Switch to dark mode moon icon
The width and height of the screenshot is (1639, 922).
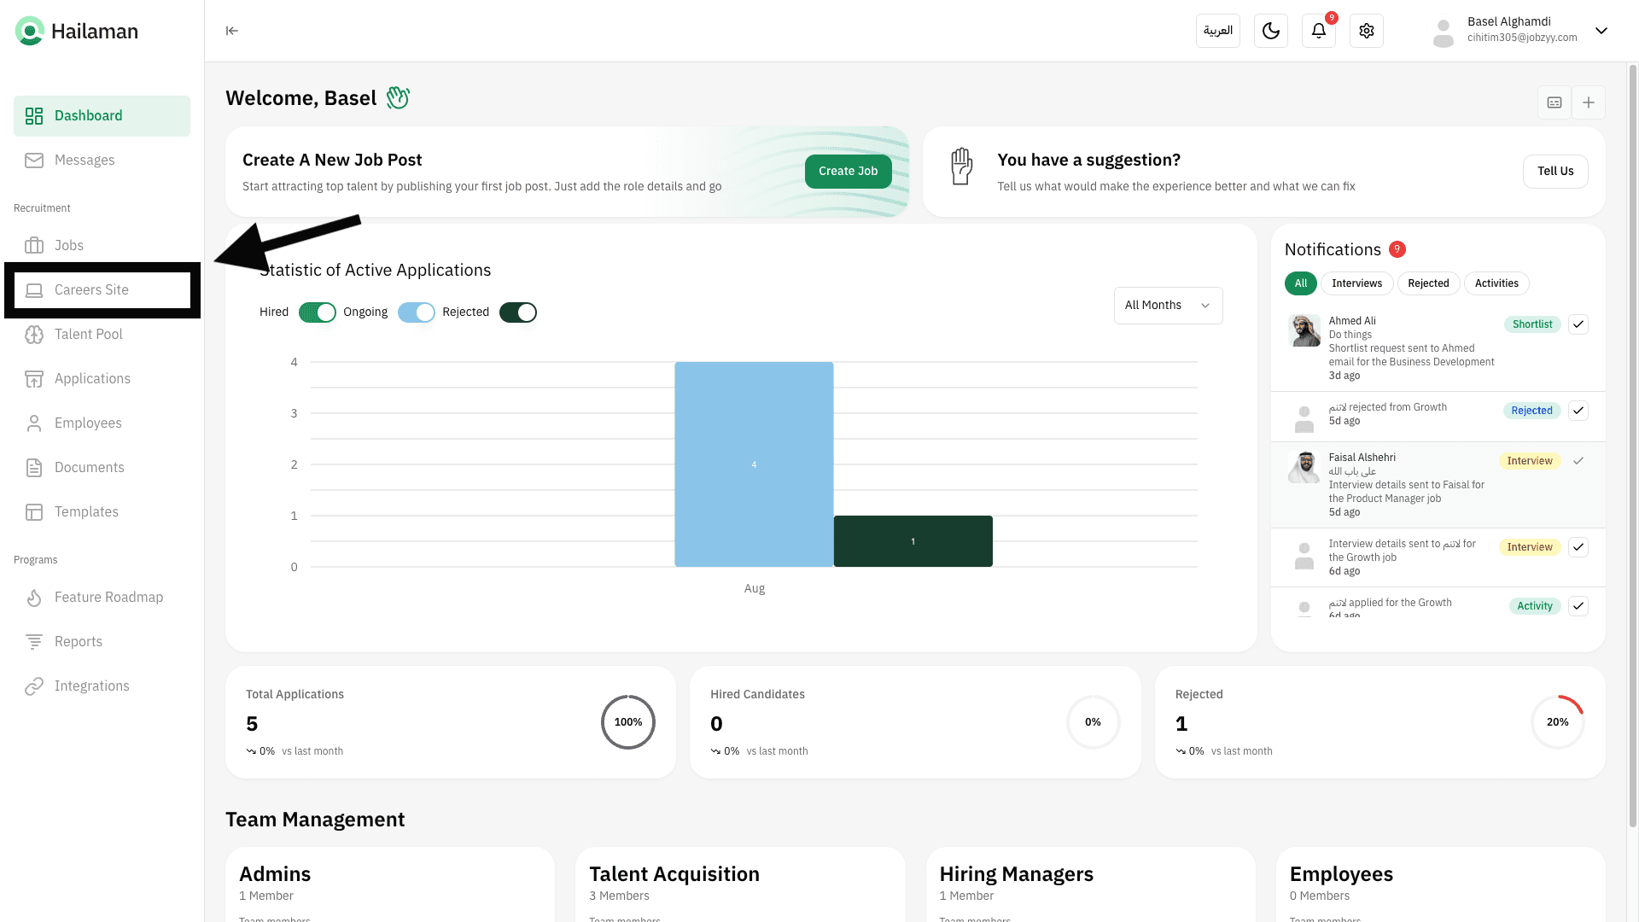[x=1270, y=31]
